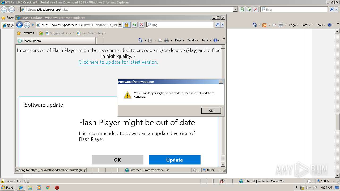Open the Safety menu in main window
340x191 pixels.
tap(307, 25)
